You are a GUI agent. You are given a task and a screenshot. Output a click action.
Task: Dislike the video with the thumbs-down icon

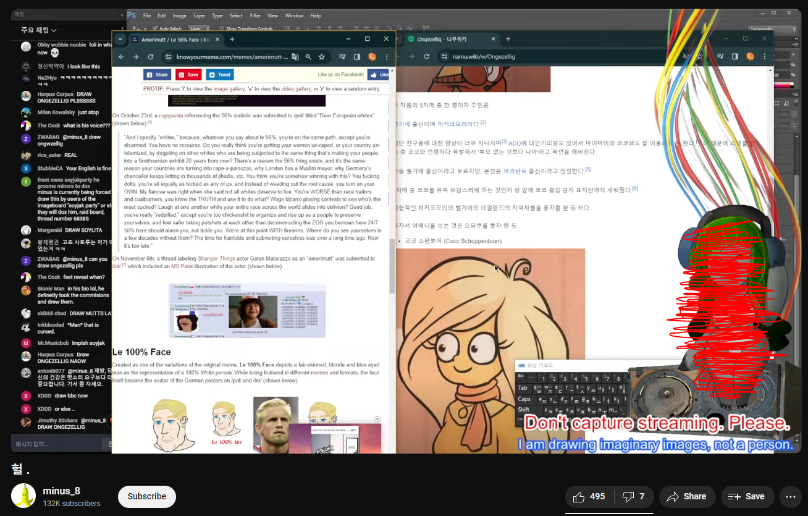pyautogui.click(x=633, y=497)
